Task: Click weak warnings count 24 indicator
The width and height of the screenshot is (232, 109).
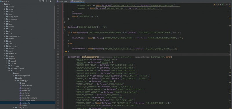Action: click(219, 5)
